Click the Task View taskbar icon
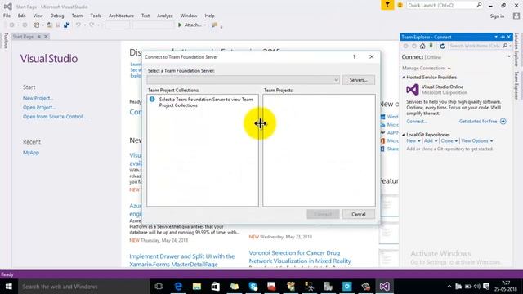Screen dimensions: 523x294 tap(159, 287)
